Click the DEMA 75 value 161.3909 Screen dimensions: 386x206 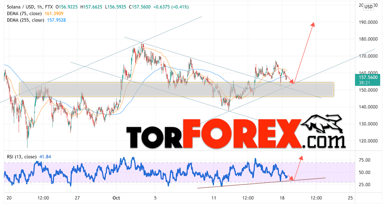point(54,14)
